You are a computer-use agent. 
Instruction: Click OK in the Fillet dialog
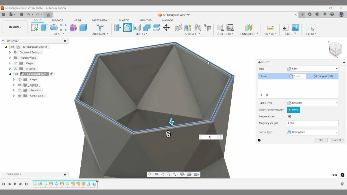pyautogui.click(x=320, y=140)
